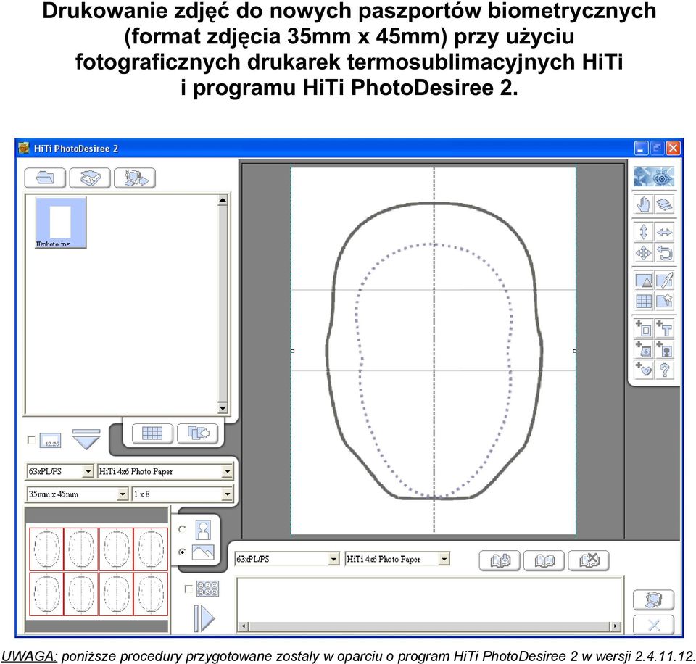Open the 1 x 8 layout dropdown
Viewport: 696px width, 664px height.
tap(227, 494)
